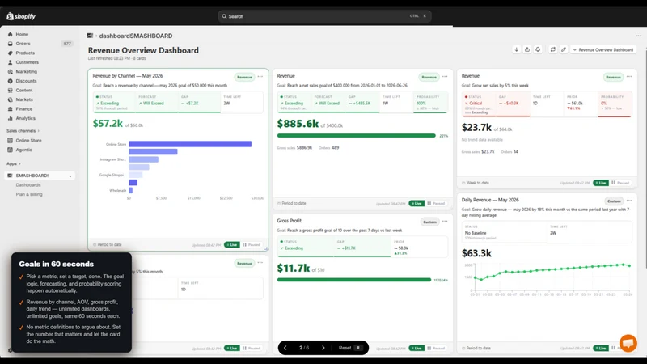Image resolution: width=647 pixels, height=364 pixels.
Task: Click the Shopify logo
Action: point(21,16)
